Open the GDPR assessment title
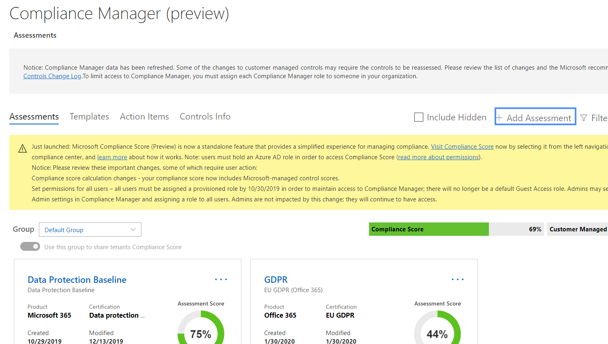This screenshot has width=608, height=344. point(276,280)
